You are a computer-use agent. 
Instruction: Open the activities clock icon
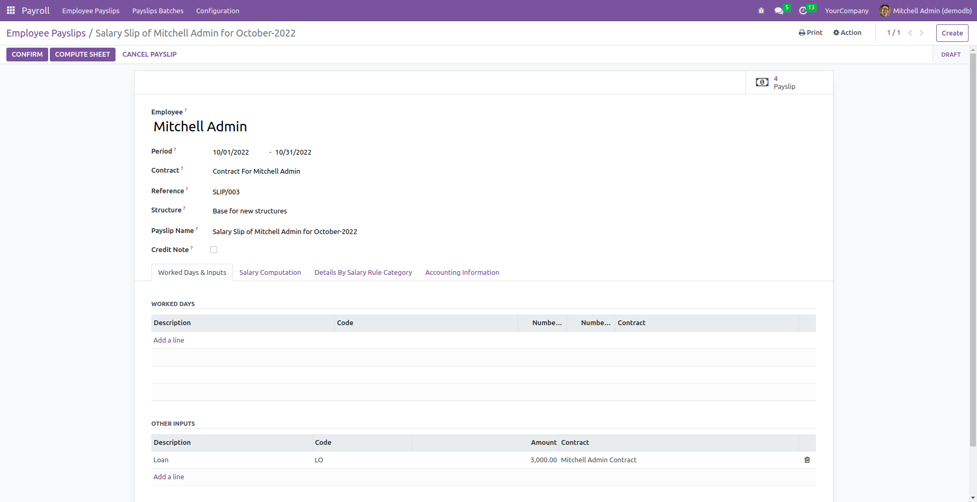point(803,11)
